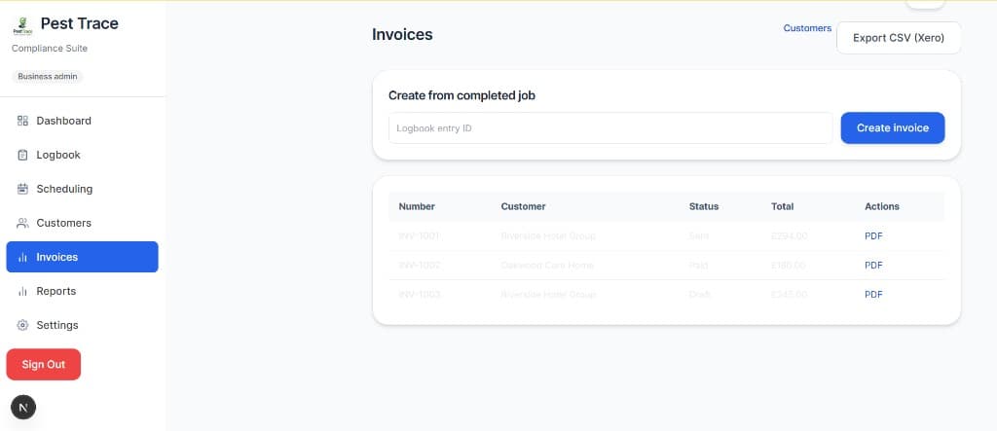Open Reports via its chart icon
Screen dimensions: 997x431
coord(23,291)
